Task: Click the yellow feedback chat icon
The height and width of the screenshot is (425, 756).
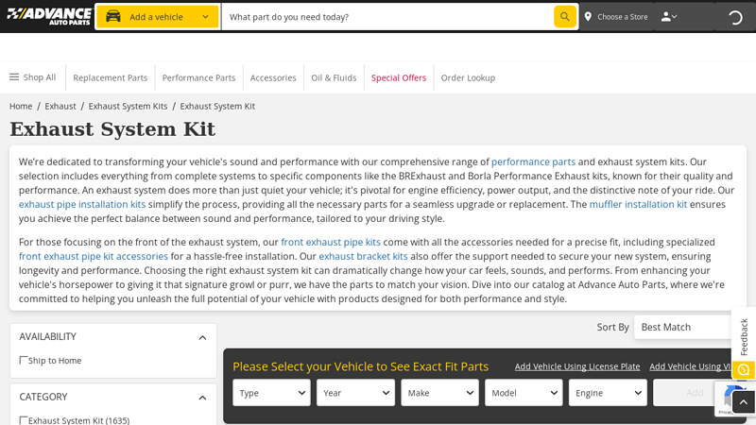Action: point(744,369)
